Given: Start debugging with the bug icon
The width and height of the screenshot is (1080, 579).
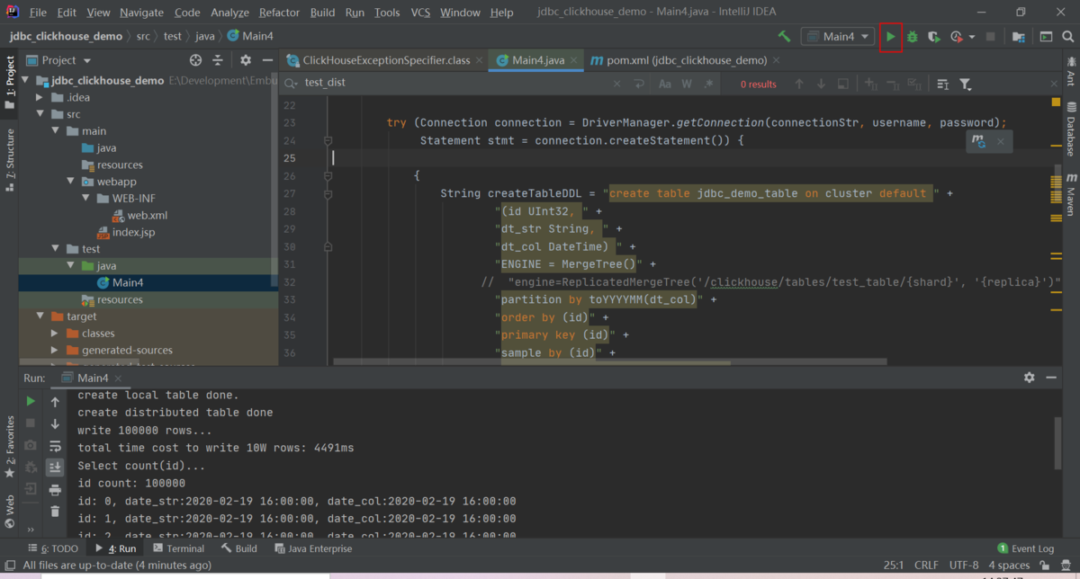Looking at the screenshot, I should [x=912, y=37].
